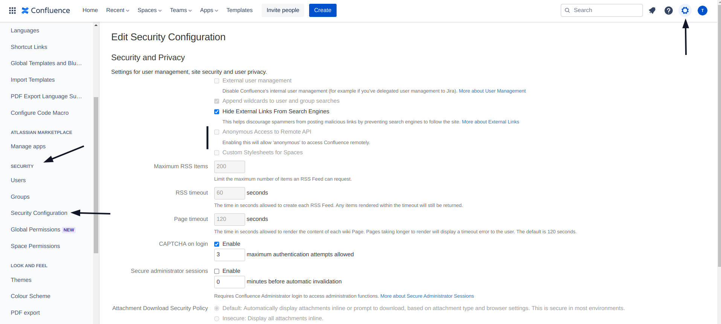Screen dimensions: 721x324
Task: Expand the Recent dropdown
Action: (117, 10)
